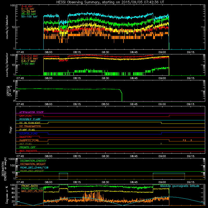Pick the PARTICLE_FLAG label
This screenshot has width=208, height=208.
coord(29,140)
